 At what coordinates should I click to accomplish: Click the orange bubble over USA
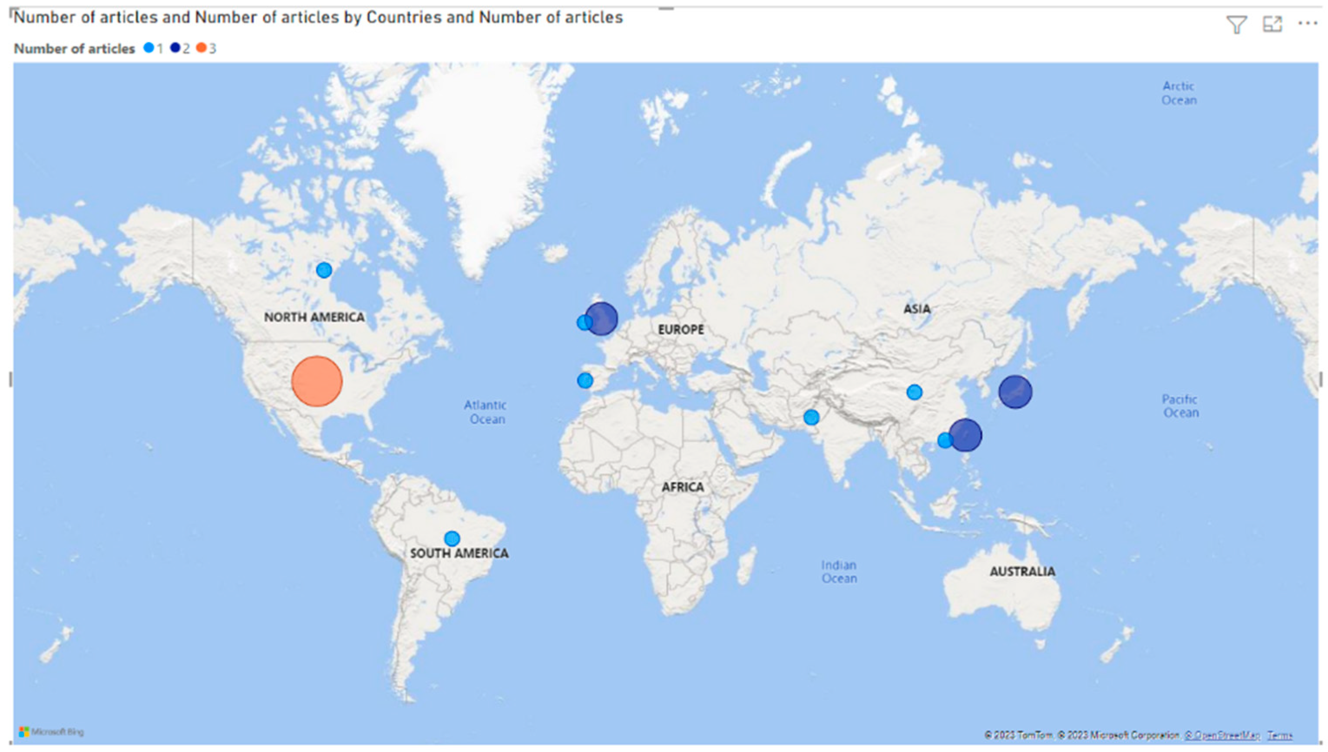point(317,381)
